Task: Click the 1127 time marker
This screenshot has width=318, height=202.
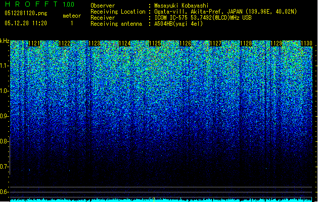Action: pos(215,43)
